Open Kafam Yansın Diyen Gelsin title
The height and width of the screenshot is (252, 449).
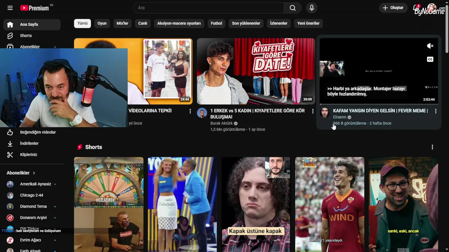coord(380,111)
